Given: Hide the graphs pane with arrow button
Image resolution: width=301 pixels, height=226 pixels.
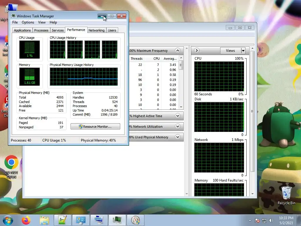Looking at the screenshot, I should tap(196, 50).
